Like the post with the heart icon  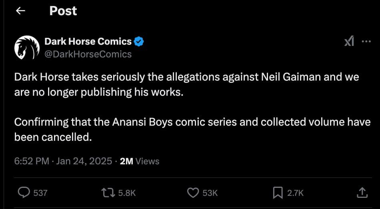pos(193,193)
